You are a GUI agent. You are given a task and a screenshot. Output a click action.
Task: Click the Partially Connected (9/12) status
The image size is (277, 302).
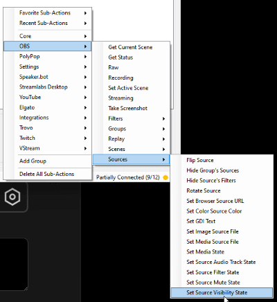click(128, 177)
